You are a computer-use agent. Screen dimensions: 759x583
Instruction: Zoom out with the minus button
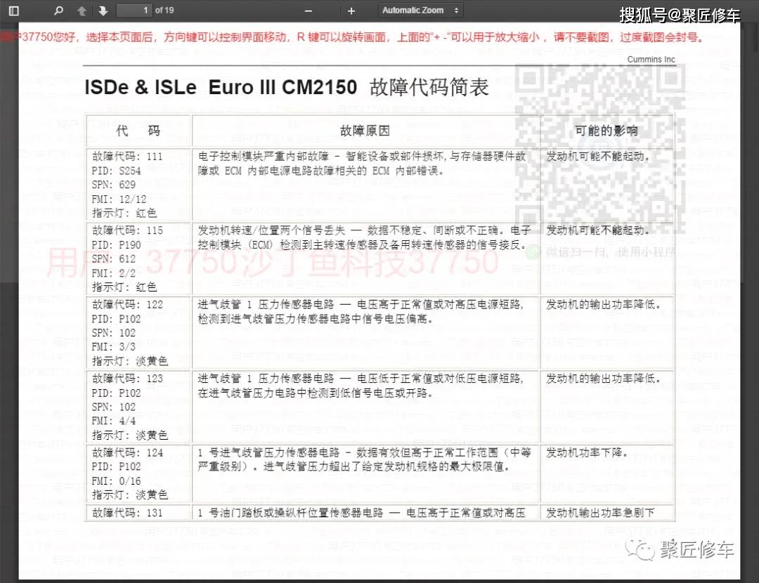309,11
